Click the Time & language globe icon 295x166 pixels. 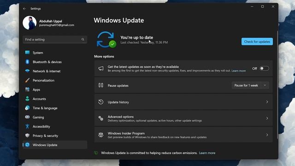pos(27,108)
